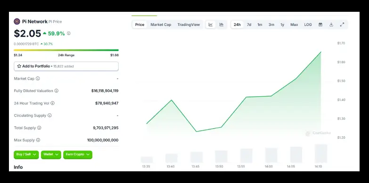
Task: Select the 1m time range
Action: pyautogui.click(x=260, y=25)
